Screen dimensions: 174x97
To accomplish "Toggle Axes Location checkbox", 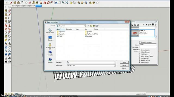I will coord(139,62).
